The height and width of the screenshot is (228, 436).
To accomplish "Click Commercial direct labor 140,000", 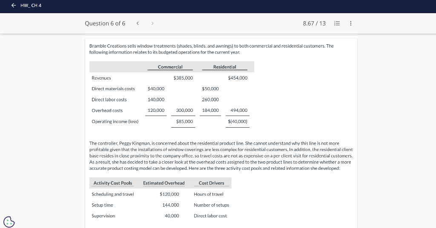I will [x=156, y=100].
